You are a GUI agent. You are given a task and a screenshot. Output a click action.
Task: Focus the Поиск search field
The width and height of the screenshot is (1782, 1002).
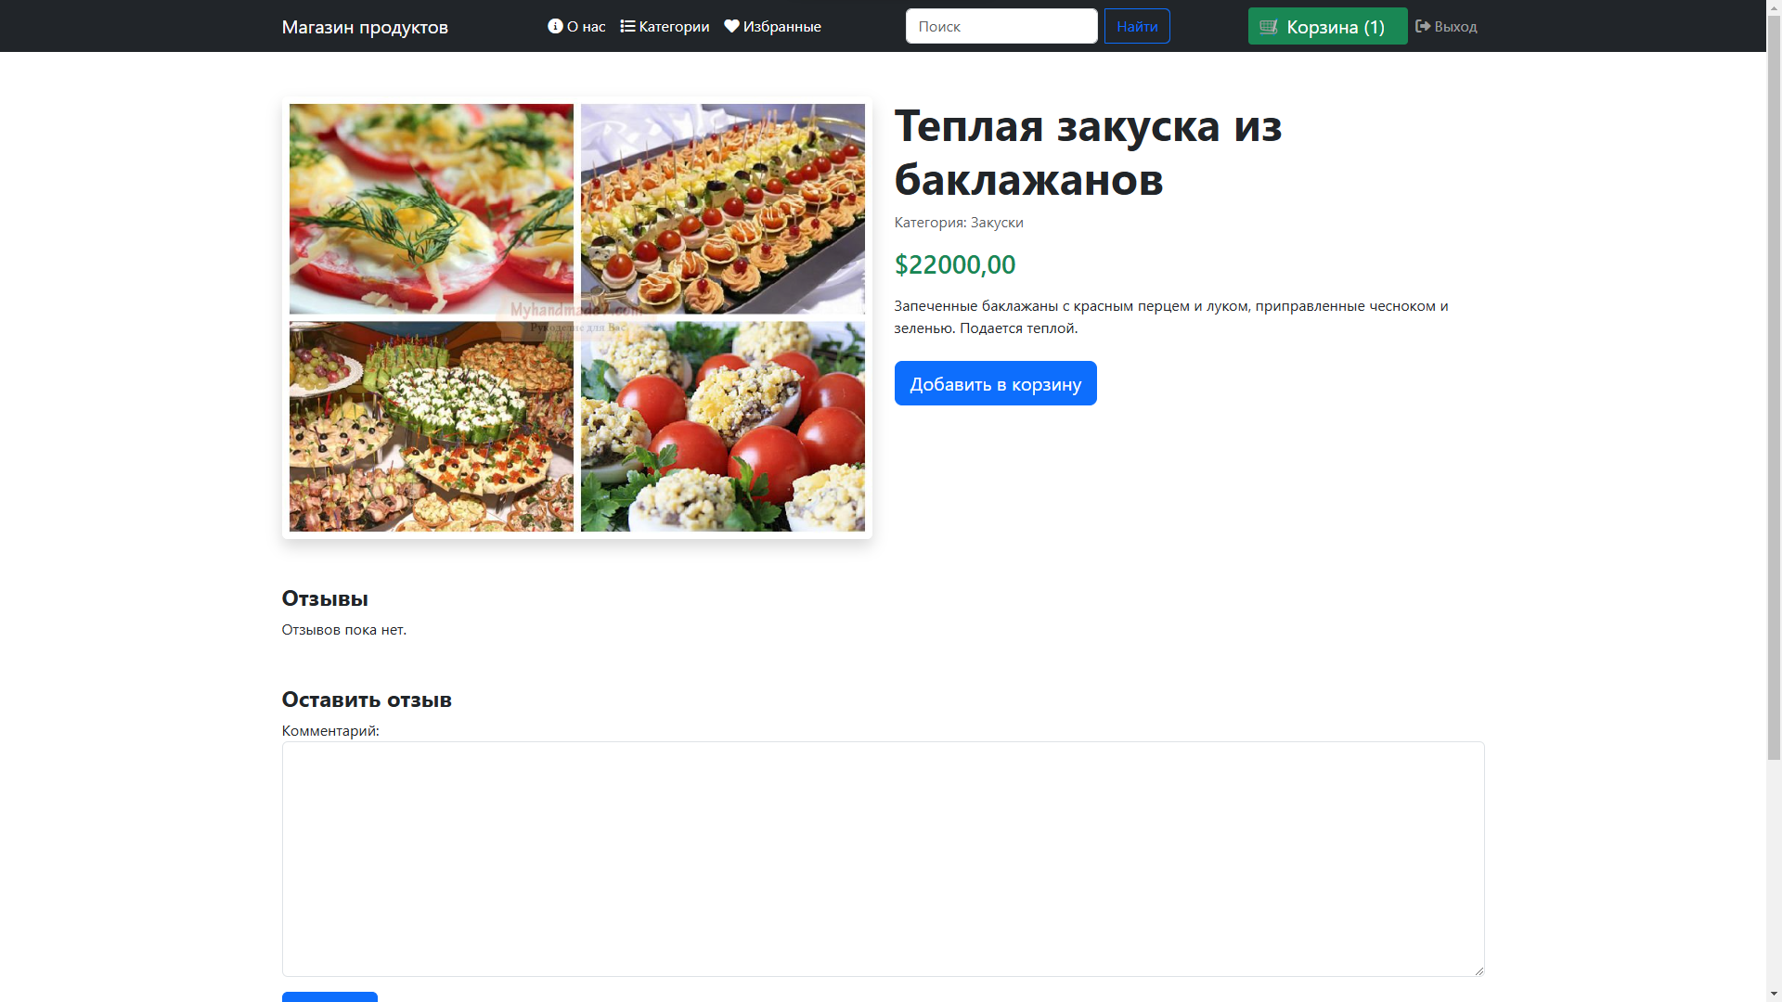[1001, 26]
